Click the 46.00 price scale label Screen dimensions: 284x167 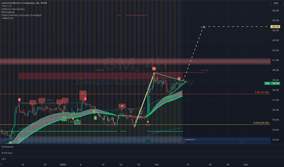(275, 10)
